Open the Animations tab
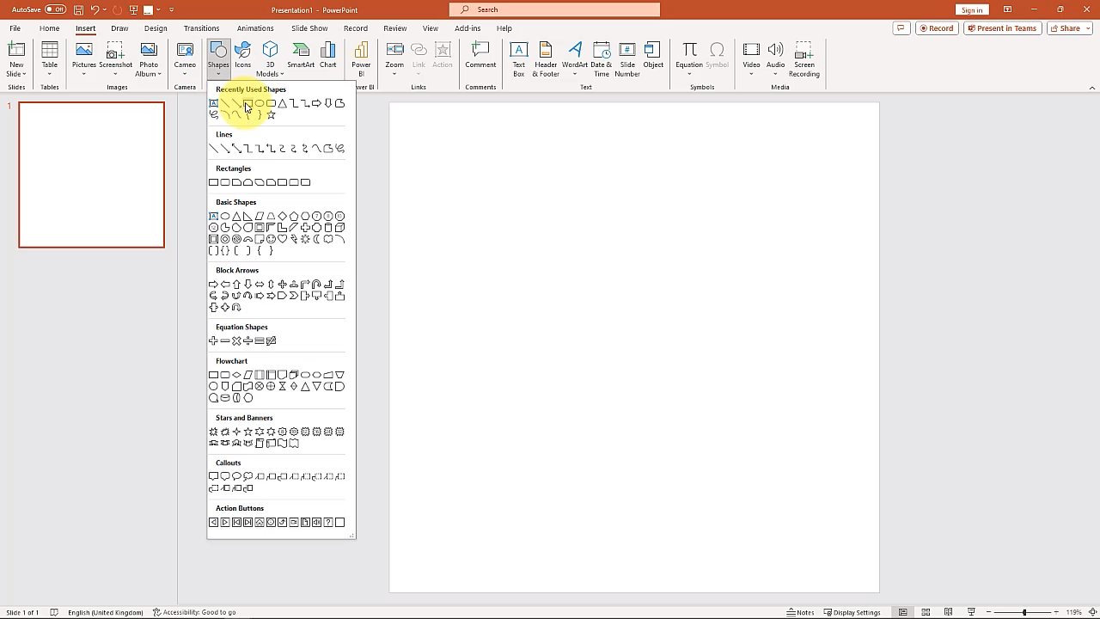This screenshot has width=1100, height=619. [x=255, y=28]
